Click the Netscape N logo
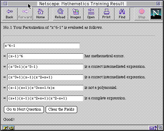 click(156, 14)
